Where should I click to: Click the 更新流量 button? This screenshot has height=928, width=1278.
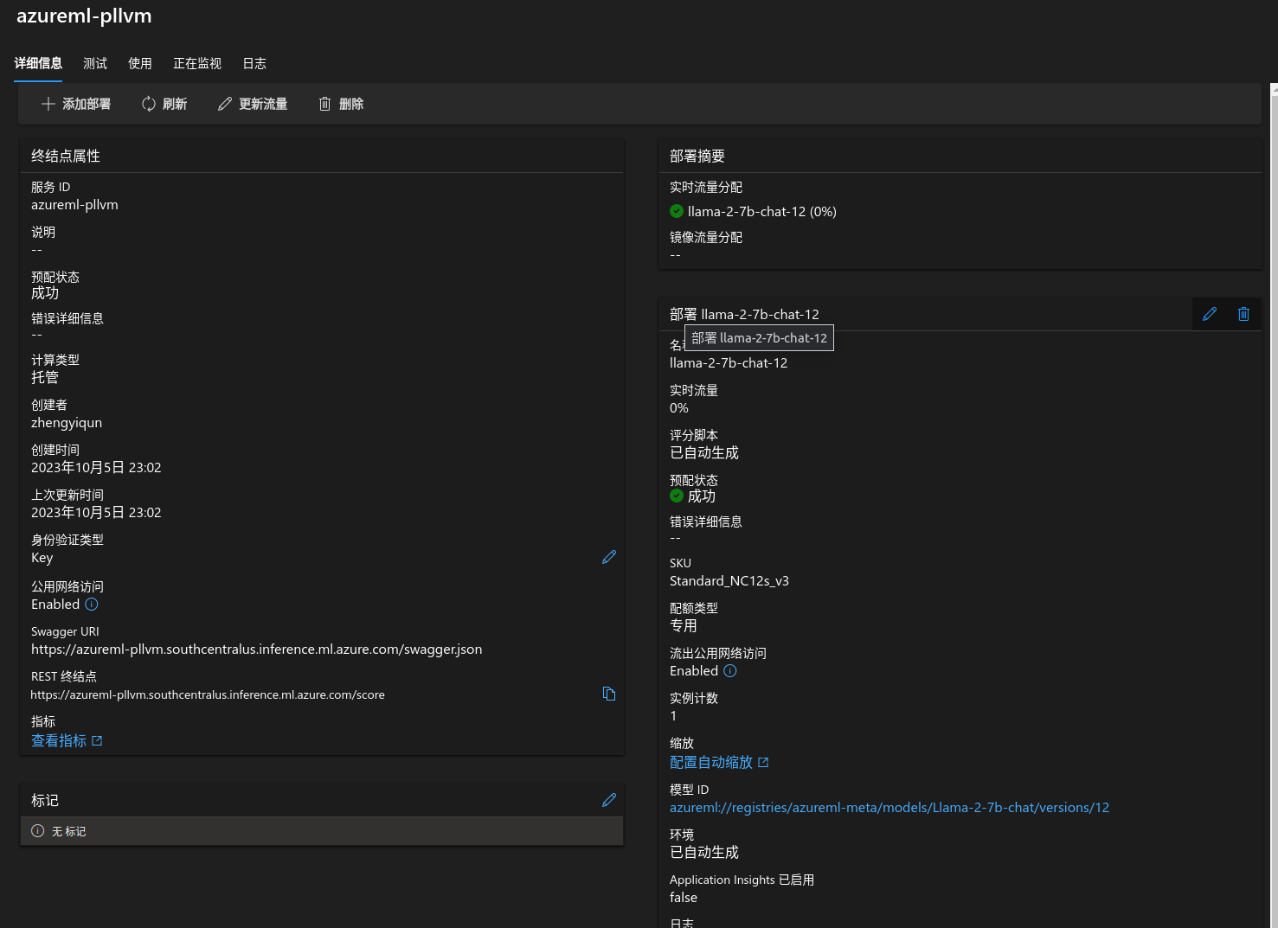pos(253,104)
